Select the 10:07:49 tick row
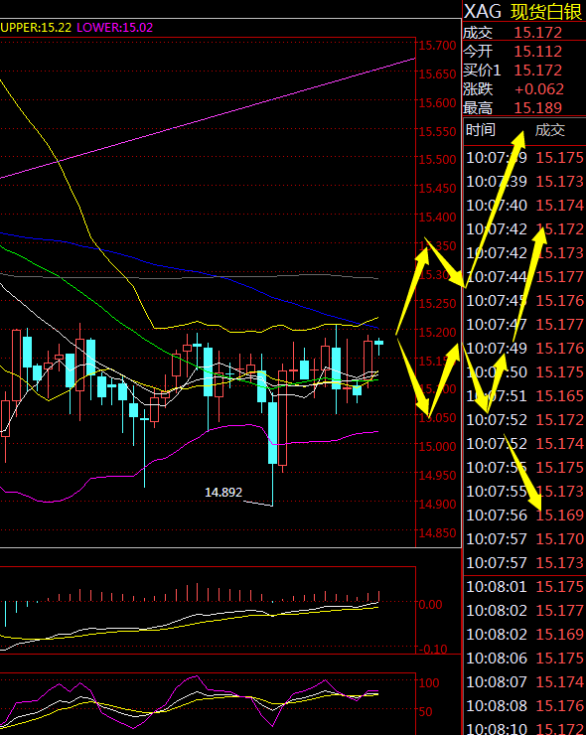Viewport: 586px width, 735px height. pos(524,348)
